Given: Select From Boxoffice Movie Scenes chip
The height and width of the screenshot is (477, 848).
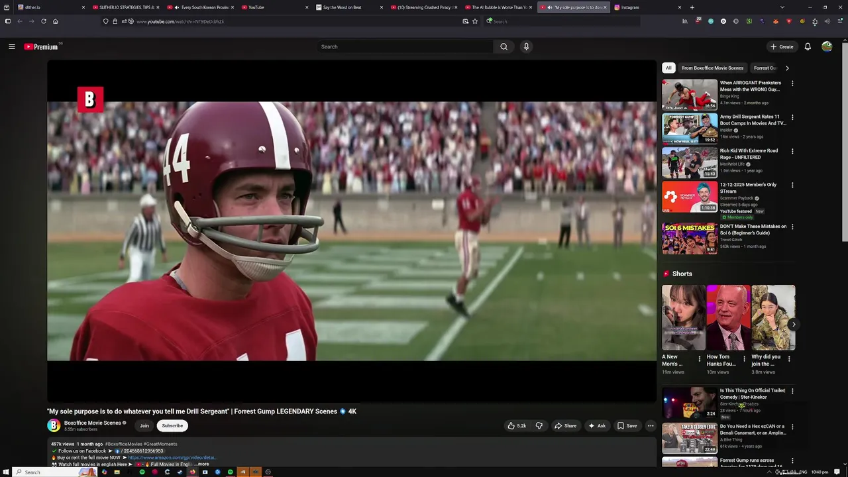Looking at the screenshot, I should click(x=712, y=68).
